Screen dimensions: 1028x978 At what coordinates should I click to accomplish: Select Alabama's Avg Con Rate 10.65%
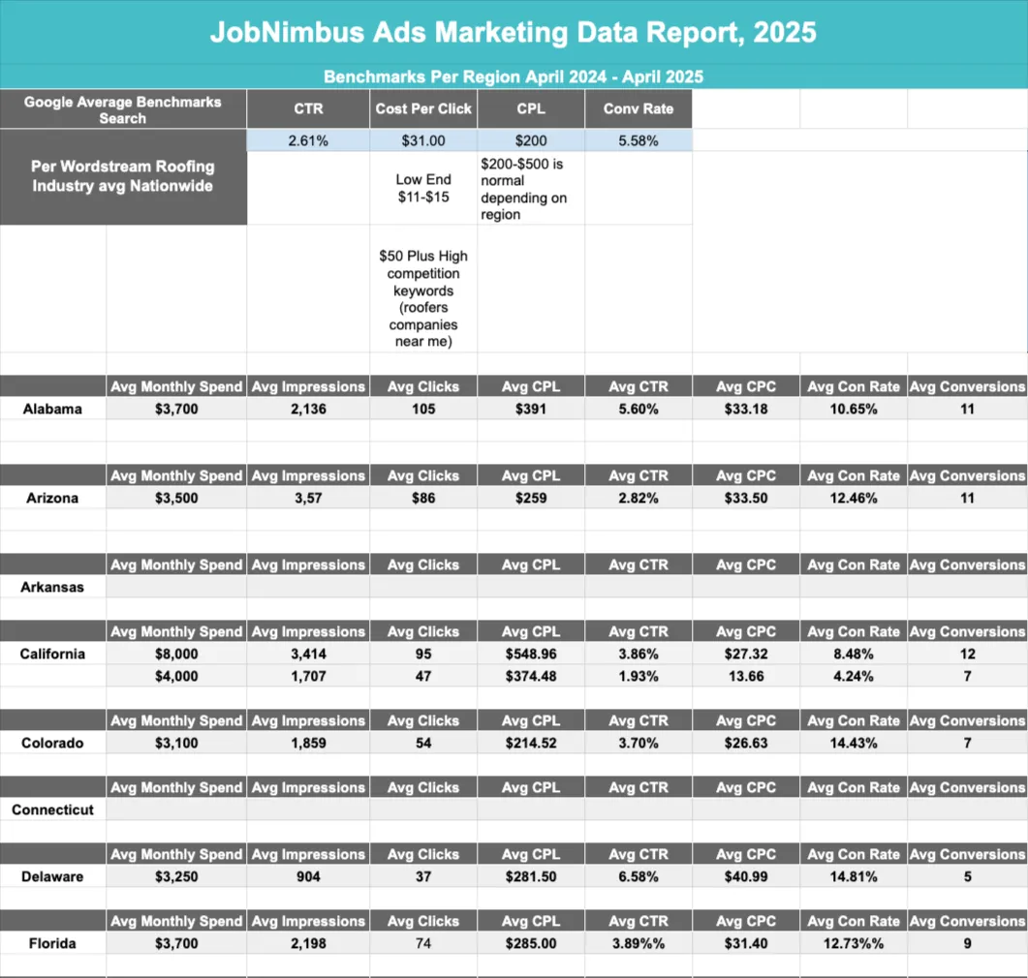(854, 409)
